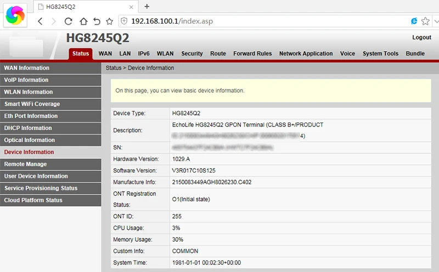
Task: Close the HG8245Q2 browser tab
Action: coord(131,7)
